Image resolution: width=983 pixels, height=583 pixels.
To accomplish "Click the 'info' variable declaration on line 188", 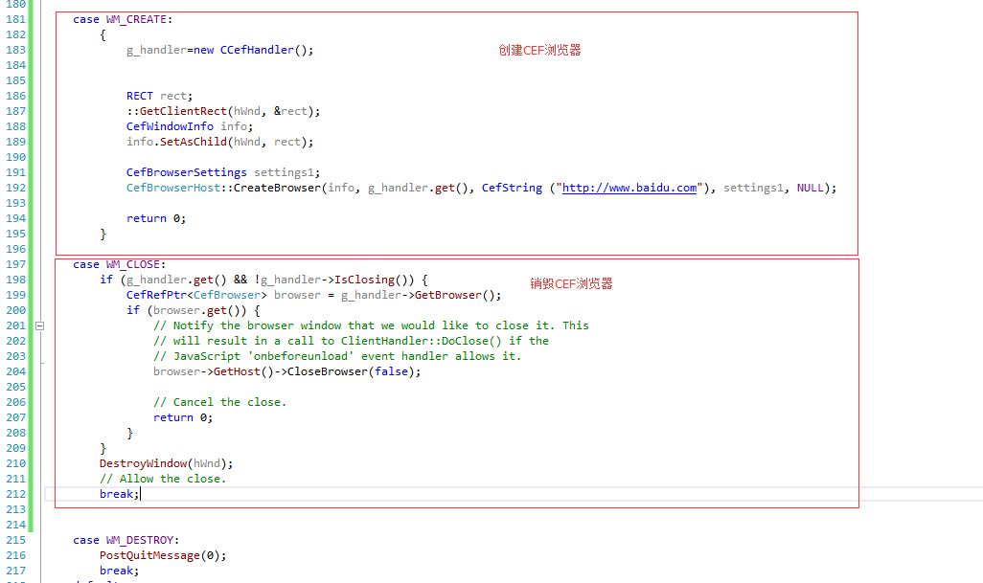I will pyautogui.click(x=233, y=126).
